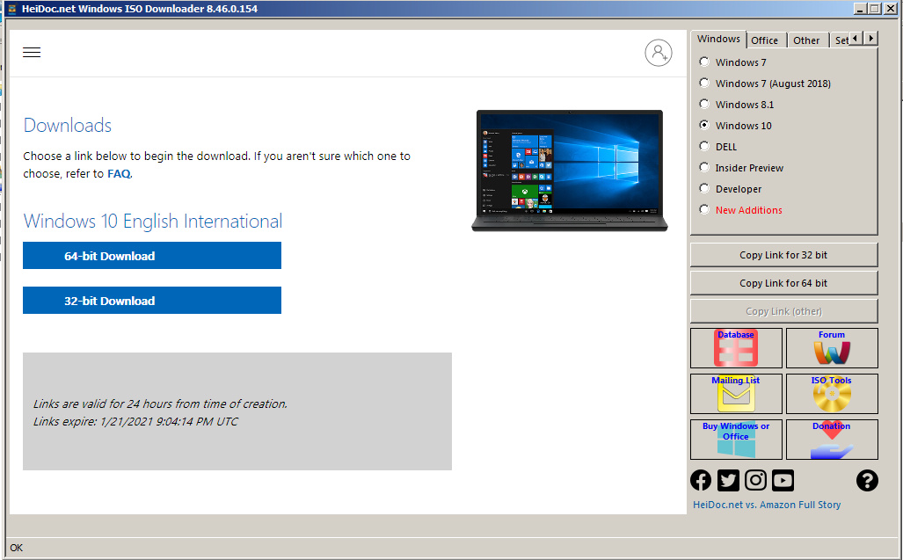This screenshot has height=560, width=903.
Task: Click the 64-bit Download button
Action: 152,256
